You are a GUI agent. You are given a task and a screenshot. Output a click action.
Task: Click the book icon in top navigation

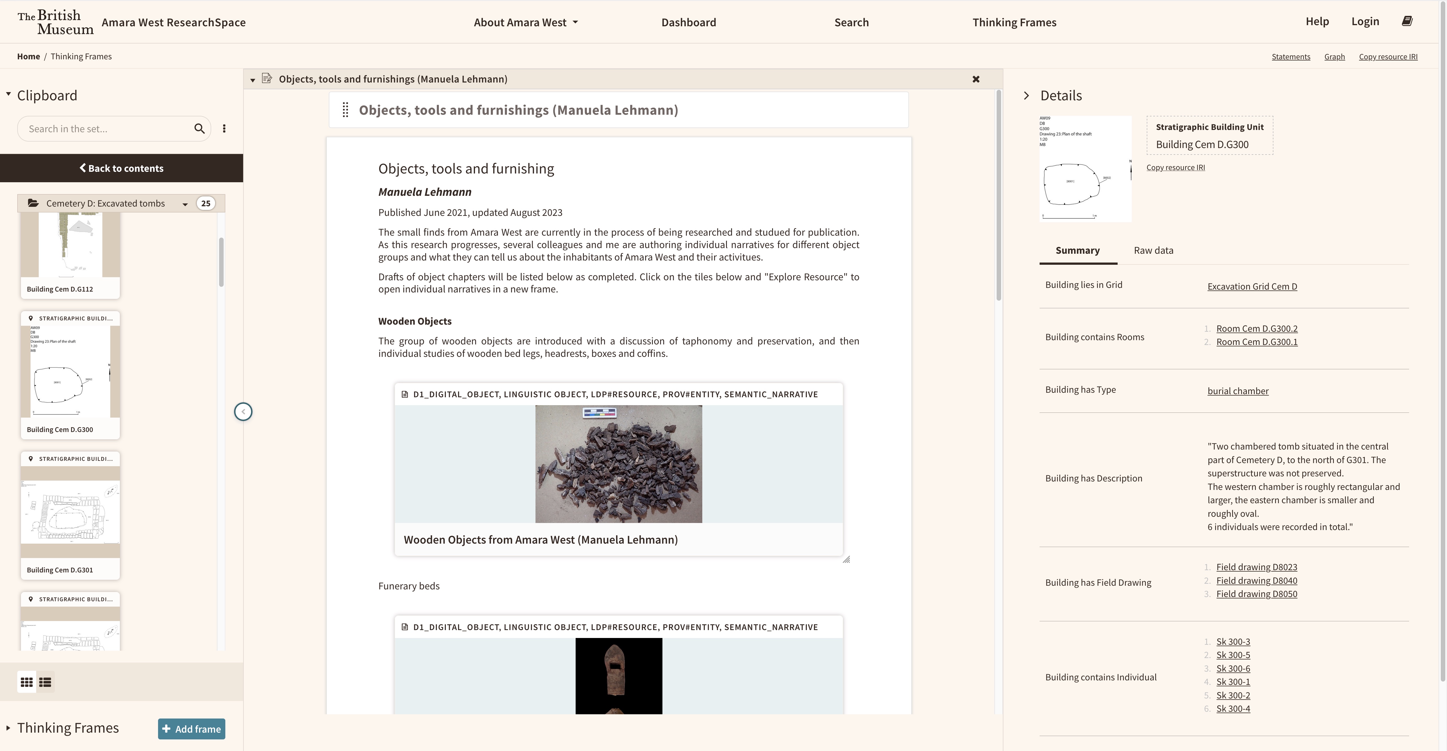pyautogui.click(x=1407, y=21)
